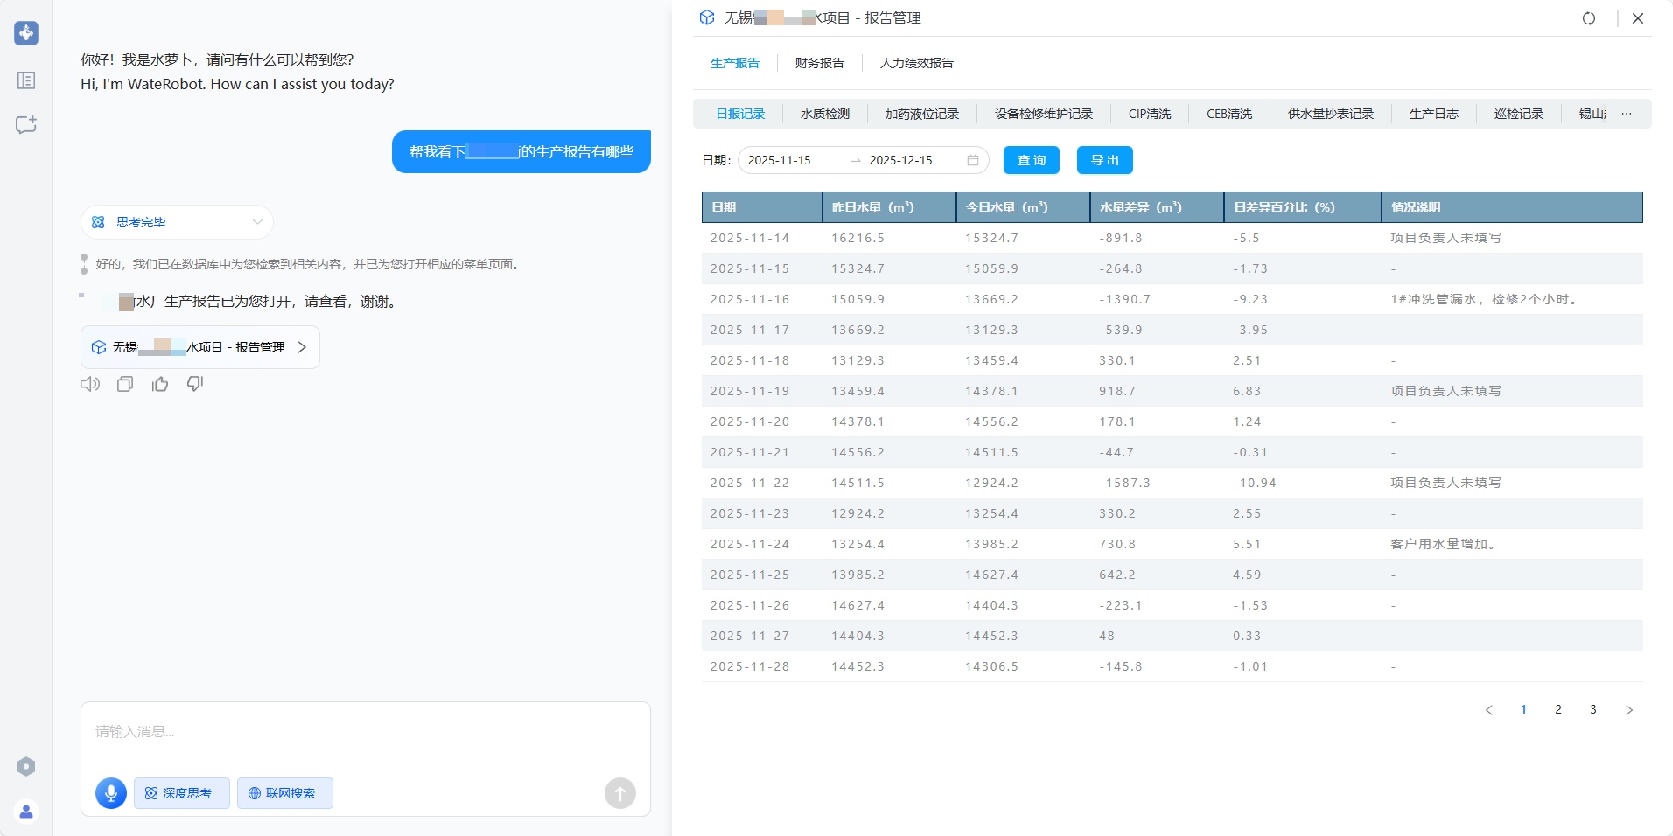Open the date range calendar picker
This screenshot has width=1673, height=836.
[972, 160]
